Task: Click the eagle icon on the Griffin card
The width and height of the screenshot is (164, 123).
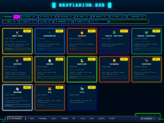Action: (17, 60)
